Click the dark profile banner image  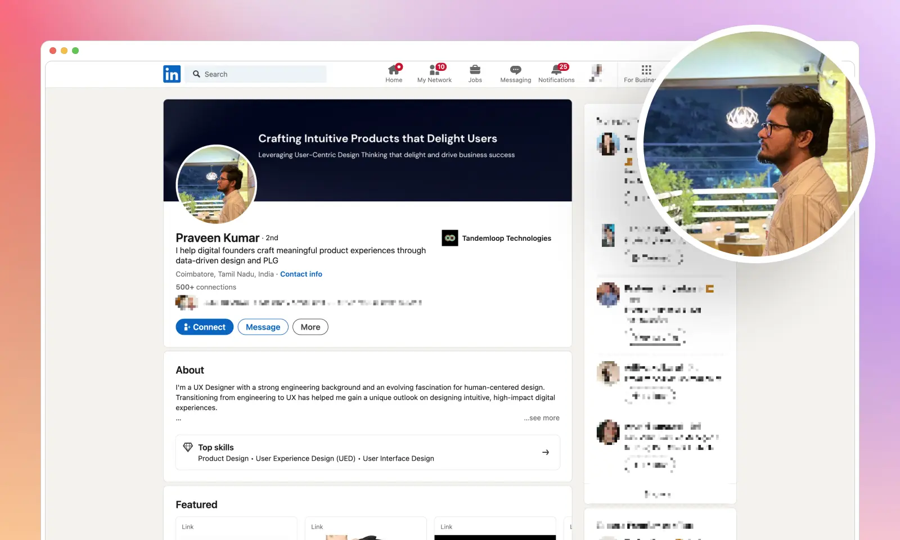click(367, 150)
